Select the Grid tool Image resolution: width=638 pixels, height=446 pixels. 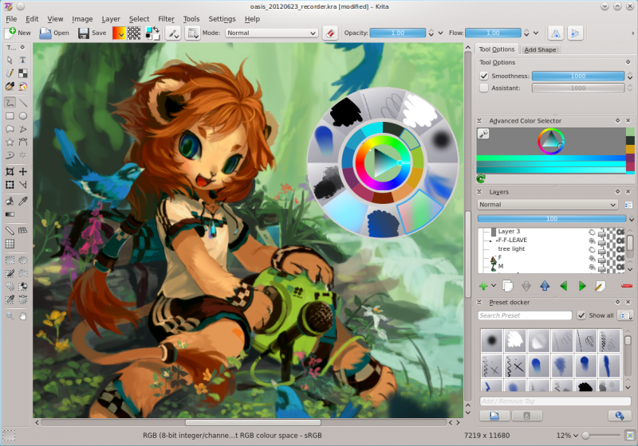10,244
